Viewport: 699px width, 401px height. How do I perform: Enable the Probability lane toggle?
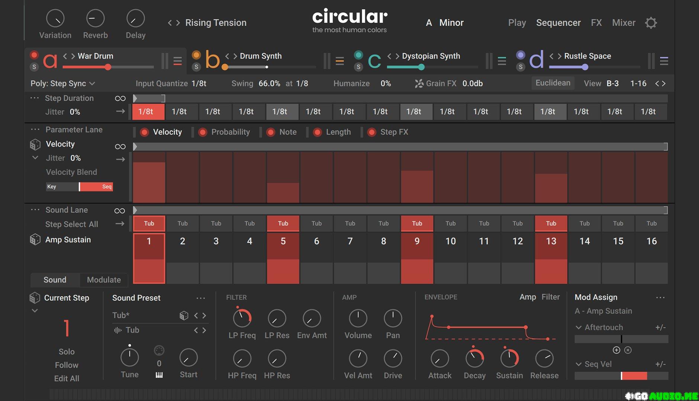[203, 132]
